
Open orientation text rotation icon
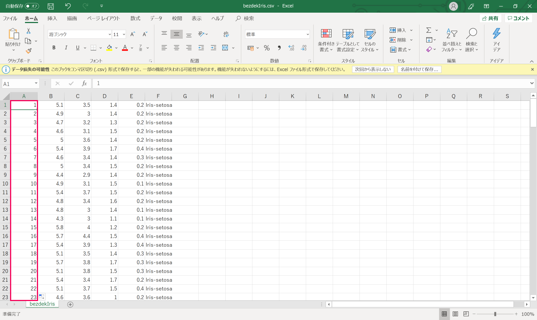(x=201, y=34)
